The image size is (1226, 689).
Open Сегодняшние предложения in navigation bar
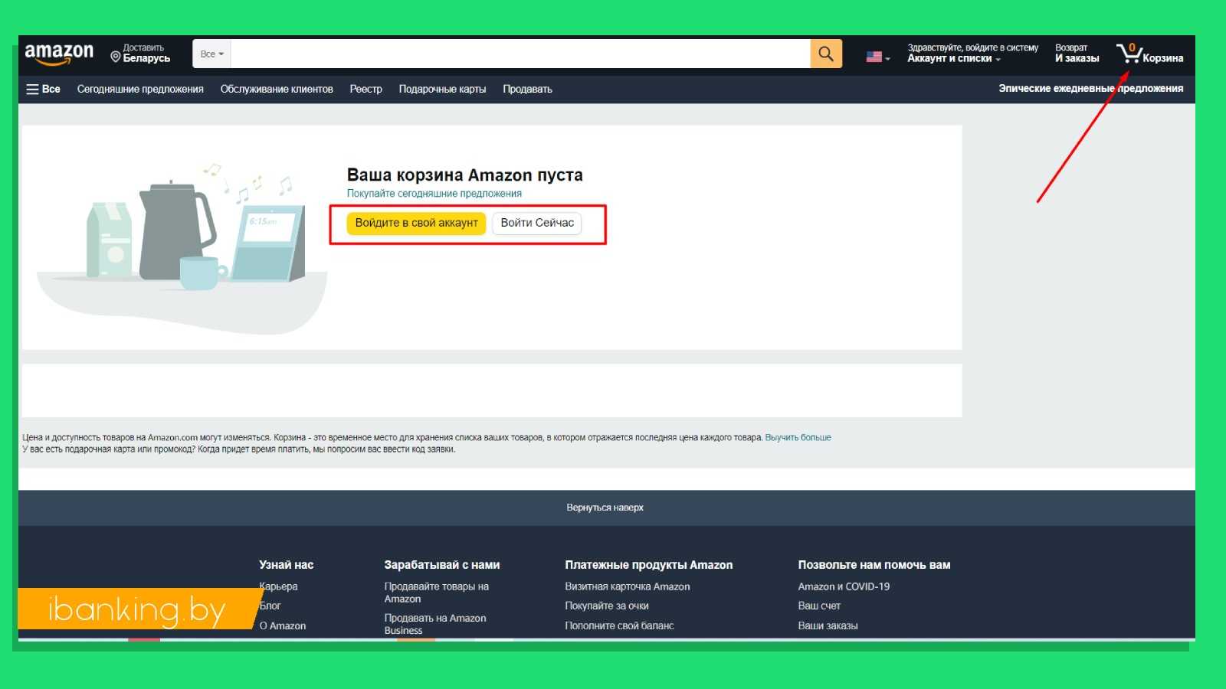coord(140,89)
